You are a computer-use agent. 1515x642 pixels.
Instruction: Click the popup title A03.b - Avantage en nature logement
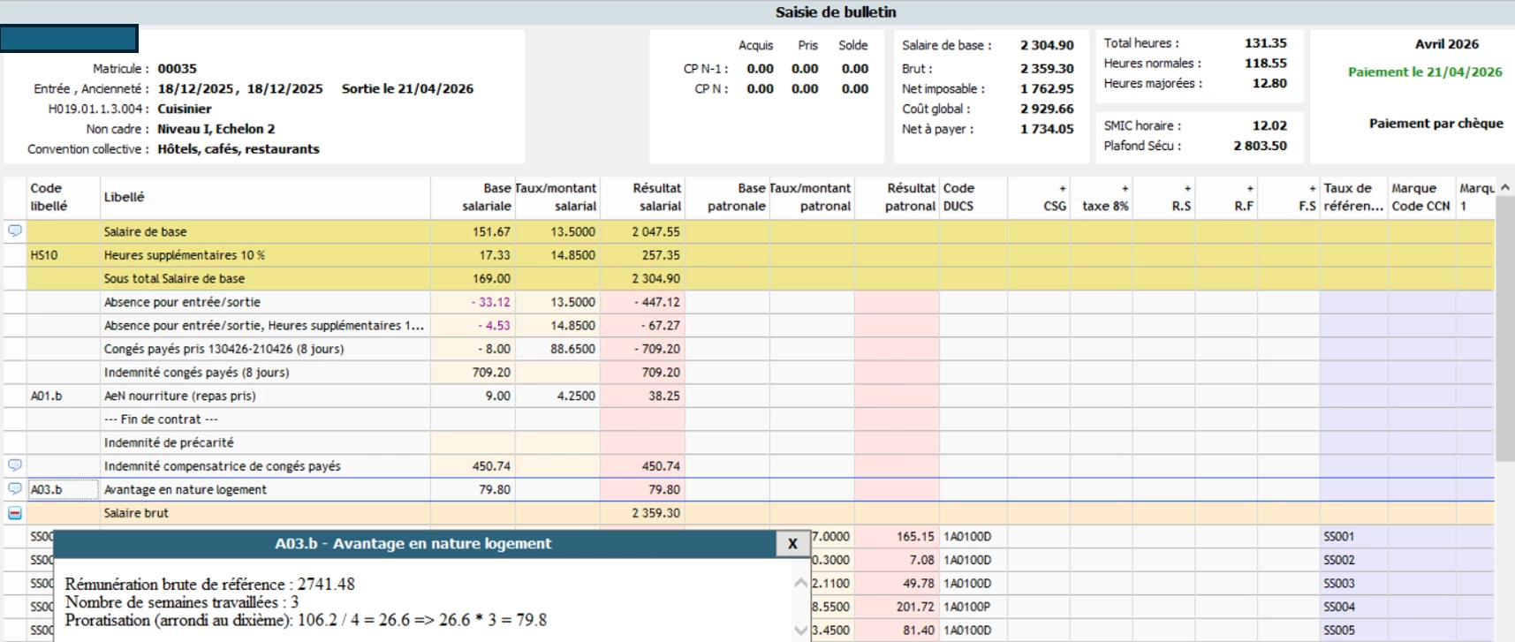(413, 543)
